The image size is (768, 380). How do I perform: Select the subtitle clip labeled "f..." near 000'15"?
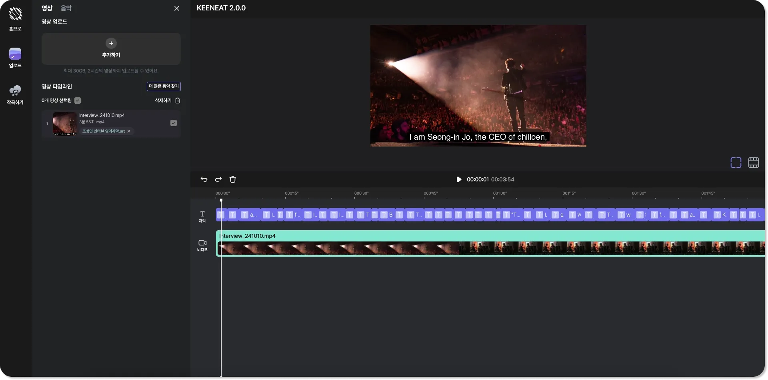pyautogui.click(x=294, y=215)
